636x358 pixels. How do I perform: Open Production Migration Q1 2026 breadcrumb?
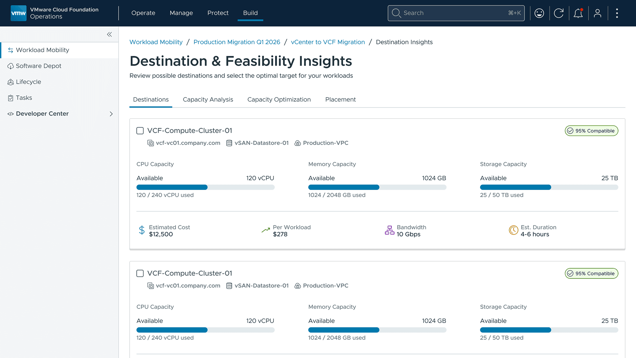point(237,42)
